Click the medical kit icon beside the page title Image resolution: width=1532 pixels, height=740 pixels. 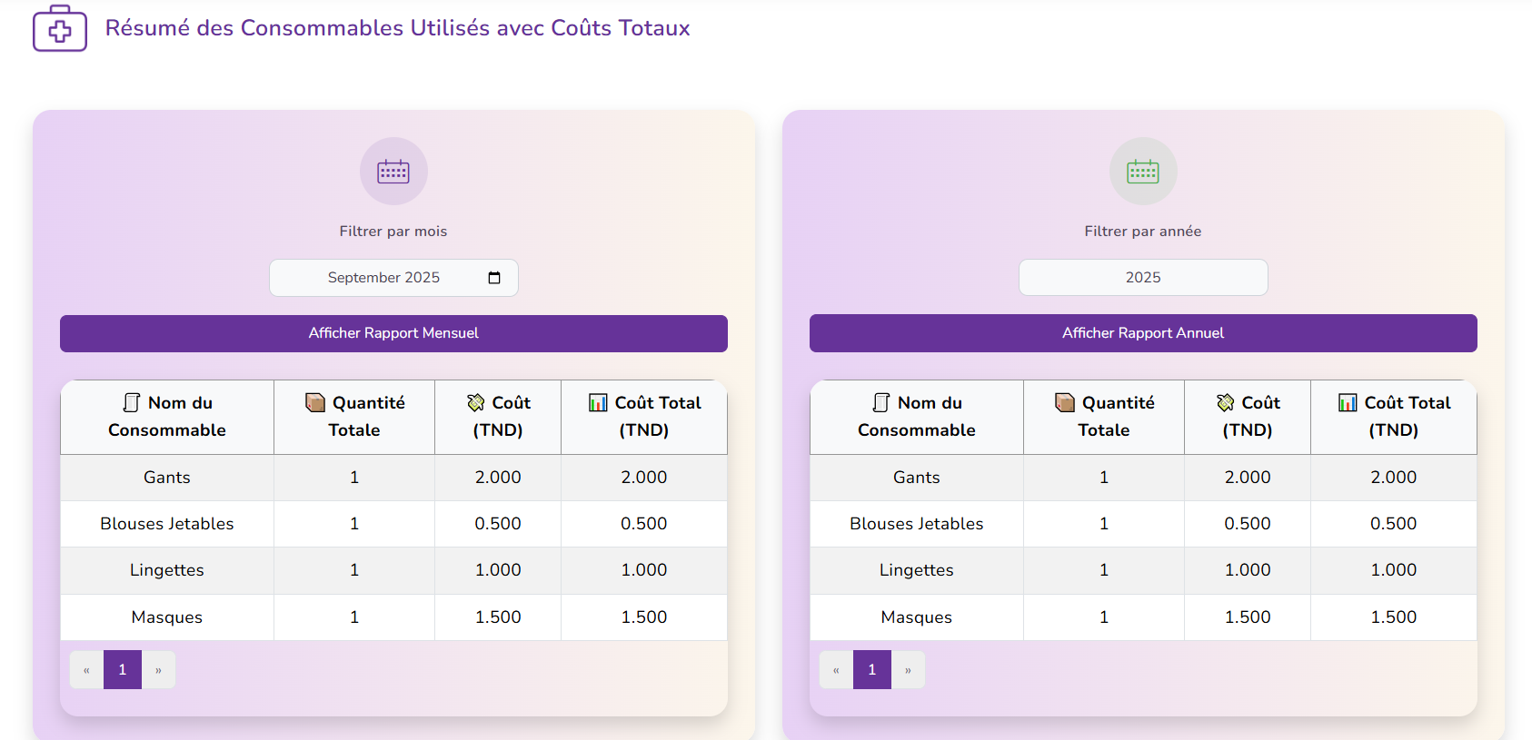coord(60,29)
